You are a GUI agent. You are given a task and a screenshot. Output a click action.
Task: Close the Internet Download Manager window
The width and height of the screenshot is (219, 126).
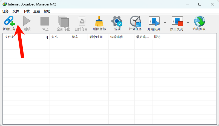pyautogui.click(x=212, y=4)
